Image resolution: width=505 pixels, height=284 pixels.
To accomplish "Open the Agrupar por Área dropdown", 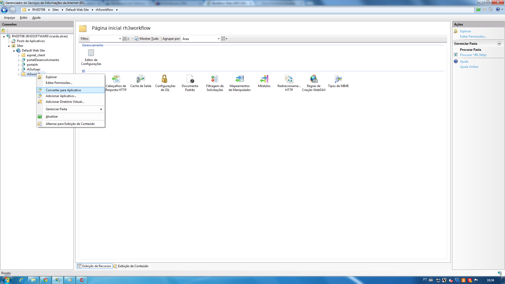I will [x=218, y=39].
